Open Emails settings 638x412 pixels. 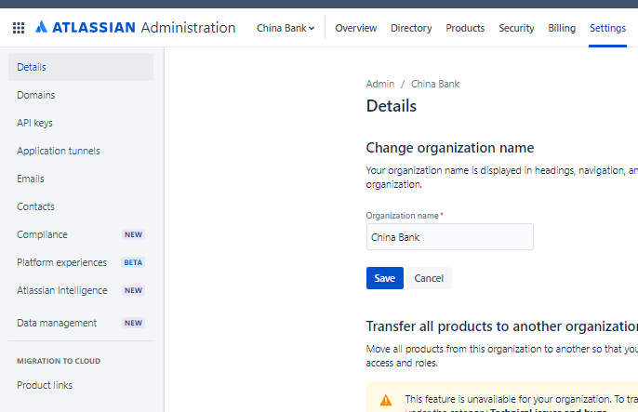click(x=81, y=179)
